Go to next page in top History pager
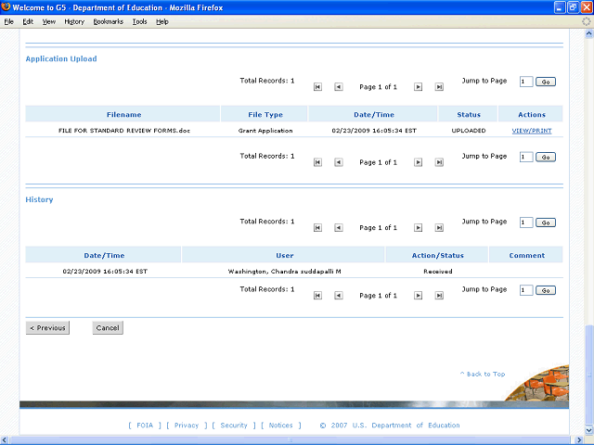The height and width of the screenshot is (445, 594). click(418, 228)
